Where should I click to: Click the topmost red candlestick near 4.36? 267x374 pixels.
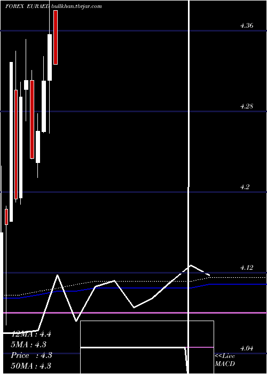(56, 37)
